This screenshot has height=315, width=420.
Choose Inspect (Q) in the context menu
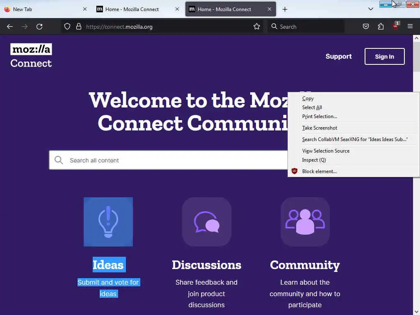[354, 160]
